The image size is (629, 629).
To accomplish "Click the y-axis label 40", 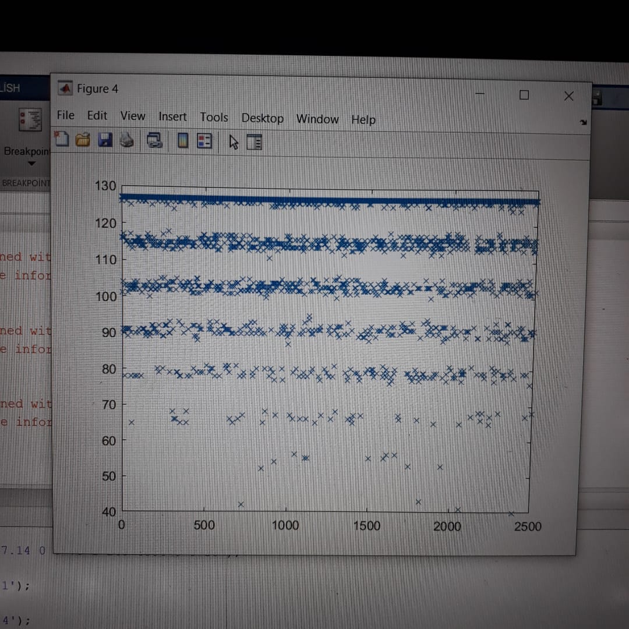I will tap(109, 512).
